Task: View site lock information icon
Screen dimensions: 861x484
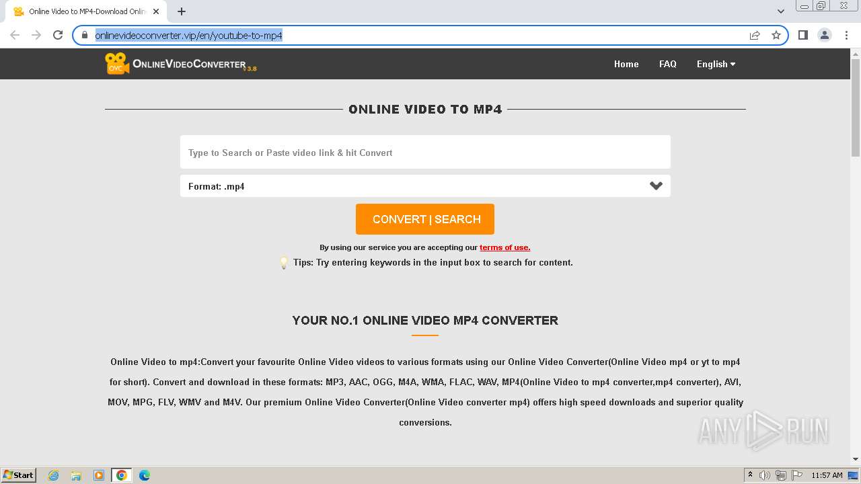Action: (x=85, y=35)
